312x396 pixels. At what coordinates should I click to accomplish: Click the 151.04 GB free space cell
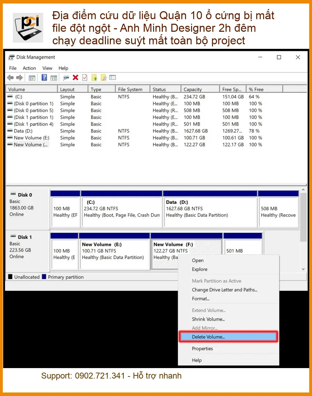click(233, 97)
